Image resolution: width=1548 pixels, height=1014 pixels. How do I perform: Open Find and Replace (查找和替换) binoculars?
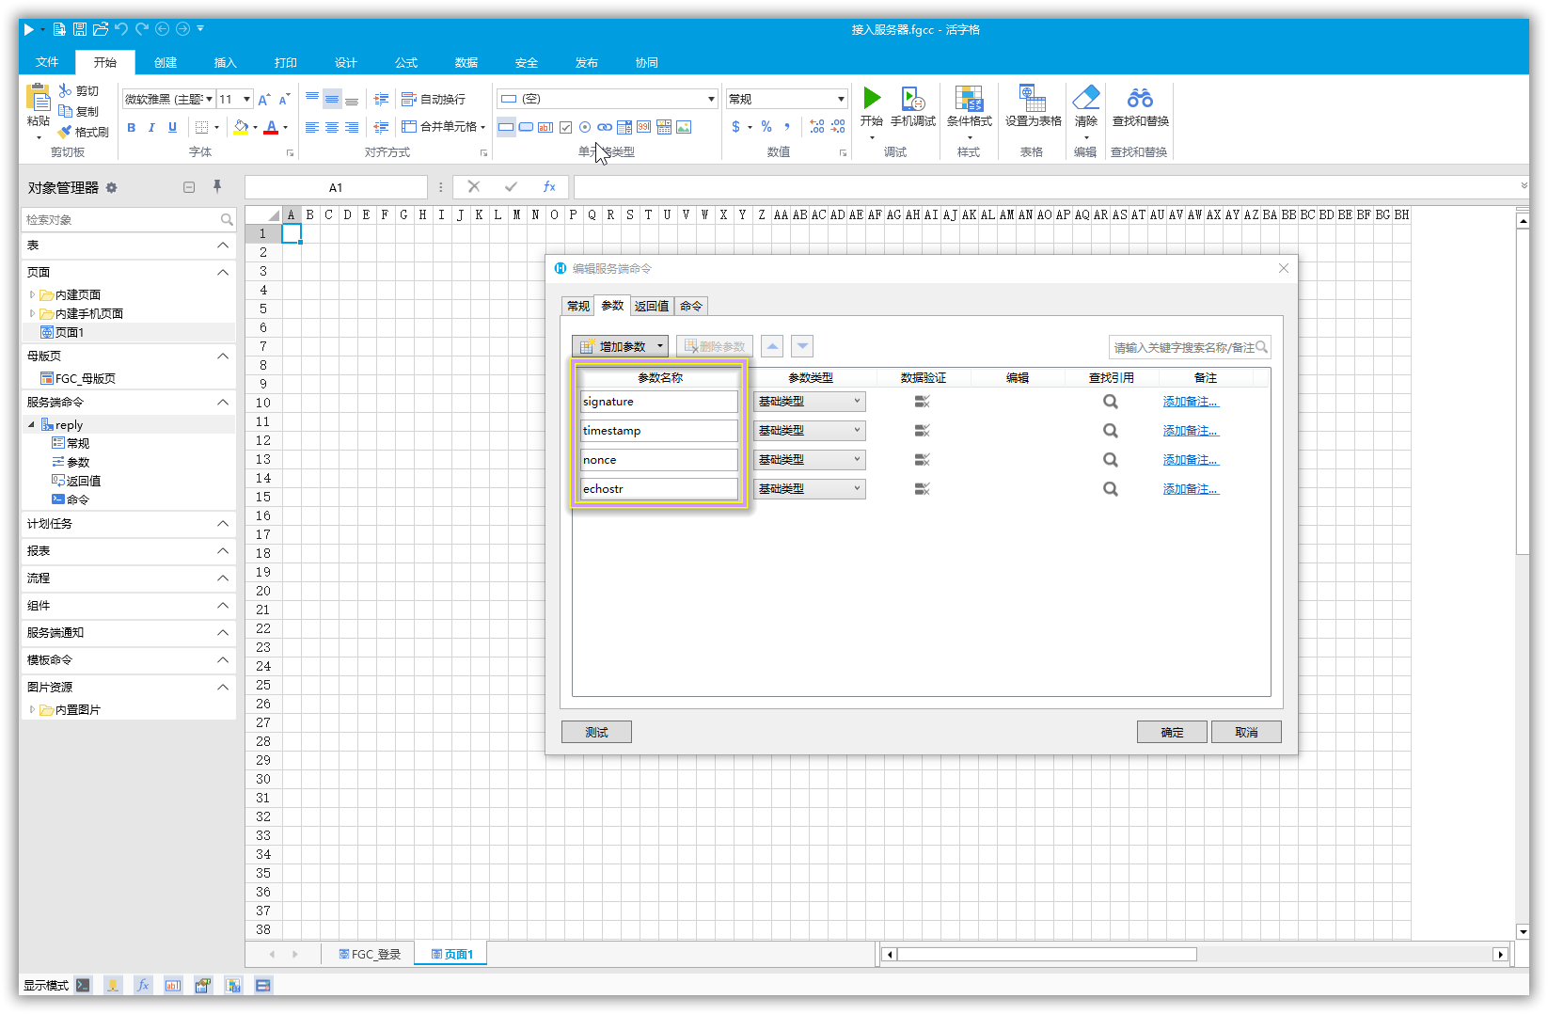point(1140,98)
